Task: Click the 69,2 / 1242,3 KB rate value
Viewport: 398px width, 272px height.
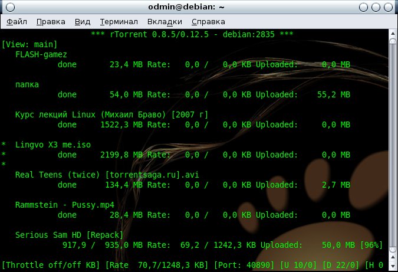Action: [218, 245]
